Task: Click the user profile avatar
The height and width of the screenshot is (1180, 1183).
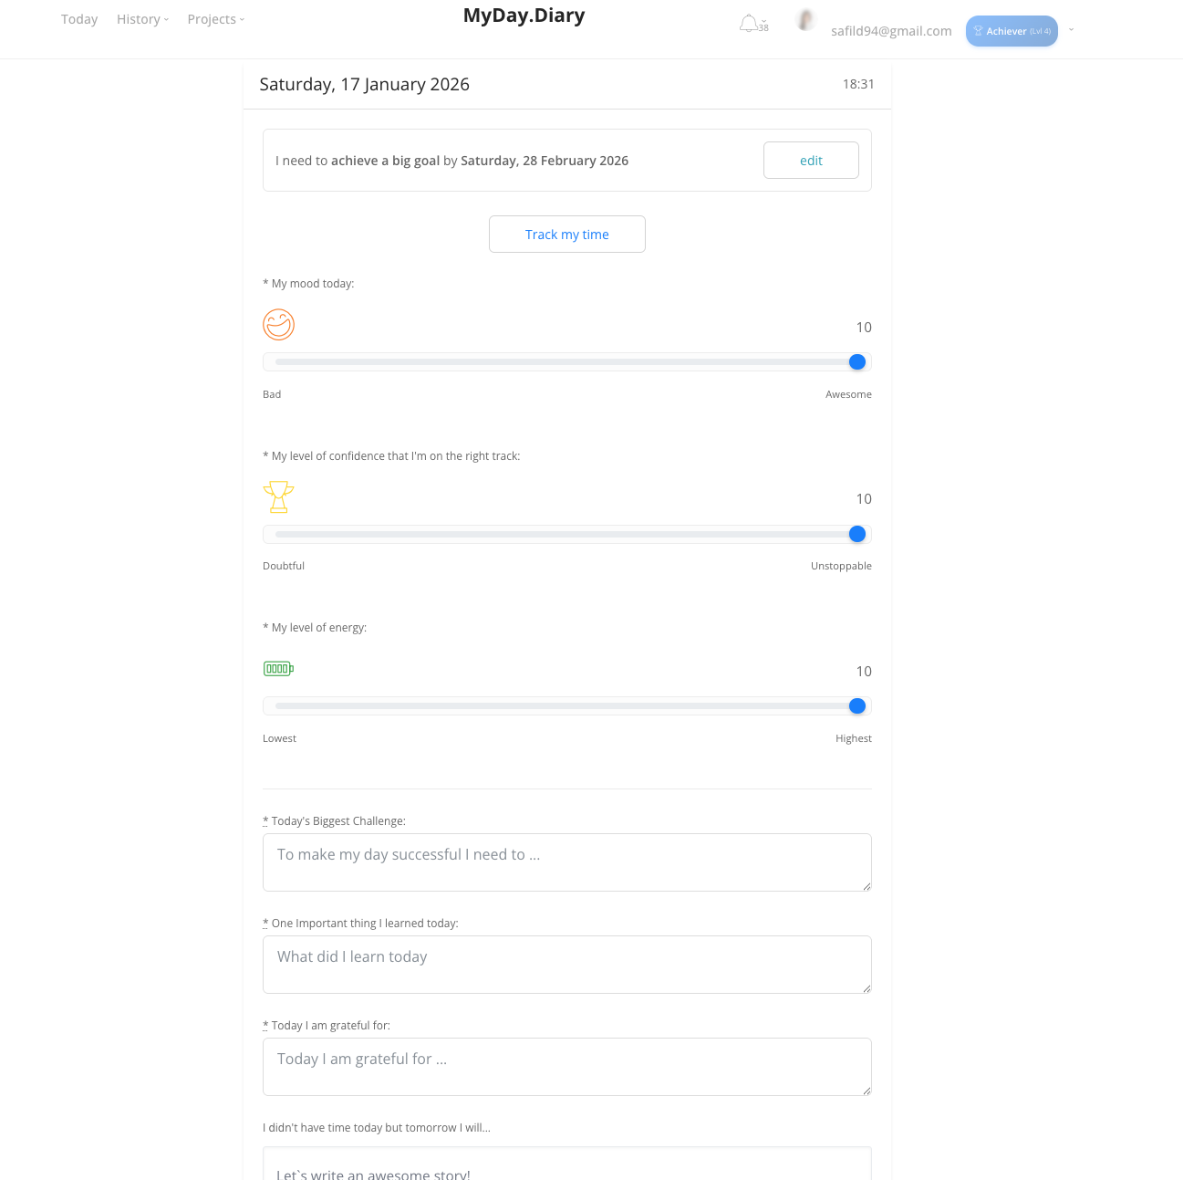Action: 805,21
